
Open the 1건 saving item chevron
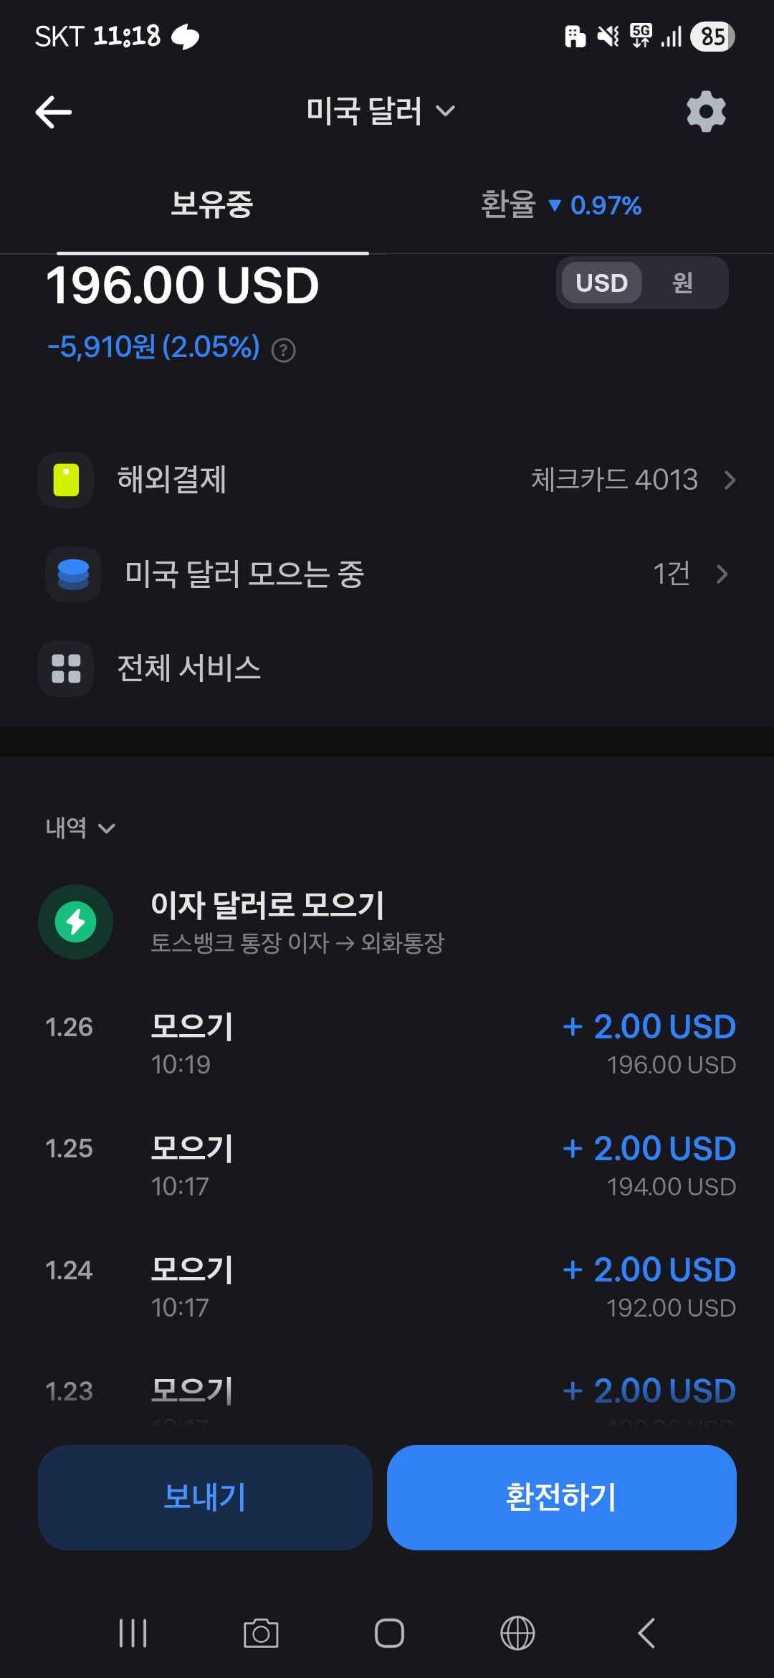coord(722,574)
